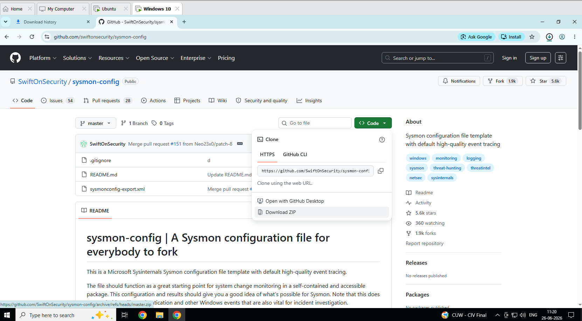Go back using the browser back arrow
Image resolution: width=582 pixels, height=321 pixels.
7,37
